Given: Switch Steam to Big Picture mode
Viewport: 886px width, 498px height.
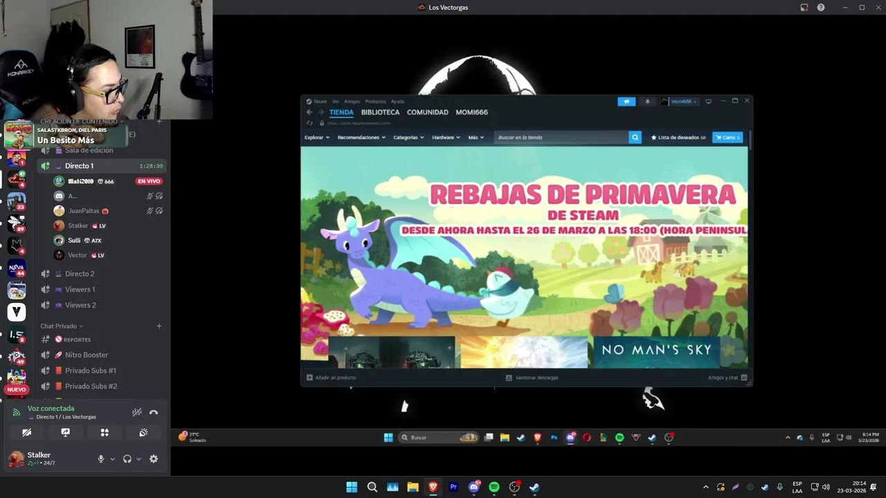Looking at the screenshot, I should pos(708,102).
